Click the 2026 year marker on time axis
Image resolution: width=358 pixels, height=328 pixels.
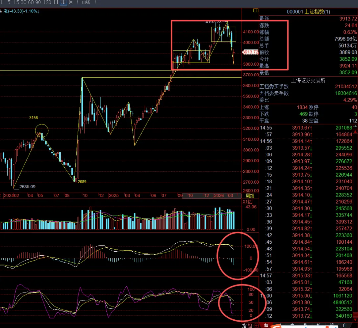coord(219,196)
